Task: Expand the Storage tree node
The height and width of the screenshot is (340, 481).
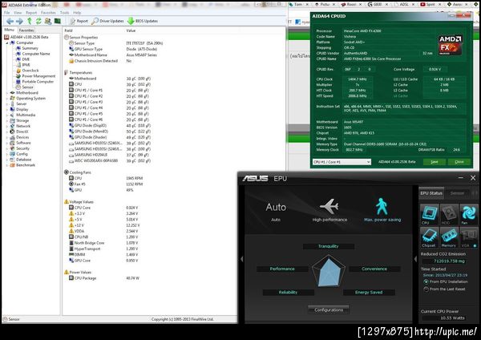Action: click(7, 120)
